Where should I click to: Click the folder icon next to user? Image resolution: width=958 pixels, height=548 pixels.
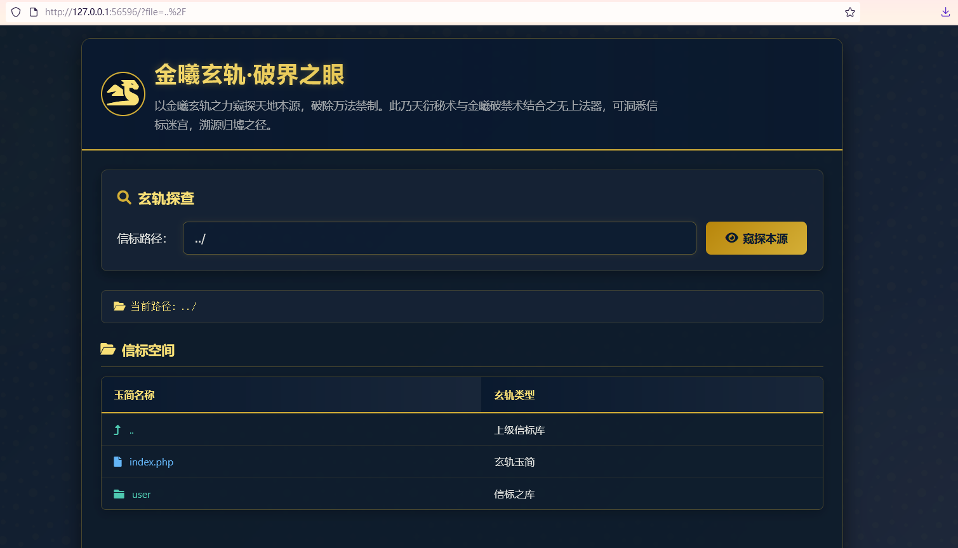[119, 494]
